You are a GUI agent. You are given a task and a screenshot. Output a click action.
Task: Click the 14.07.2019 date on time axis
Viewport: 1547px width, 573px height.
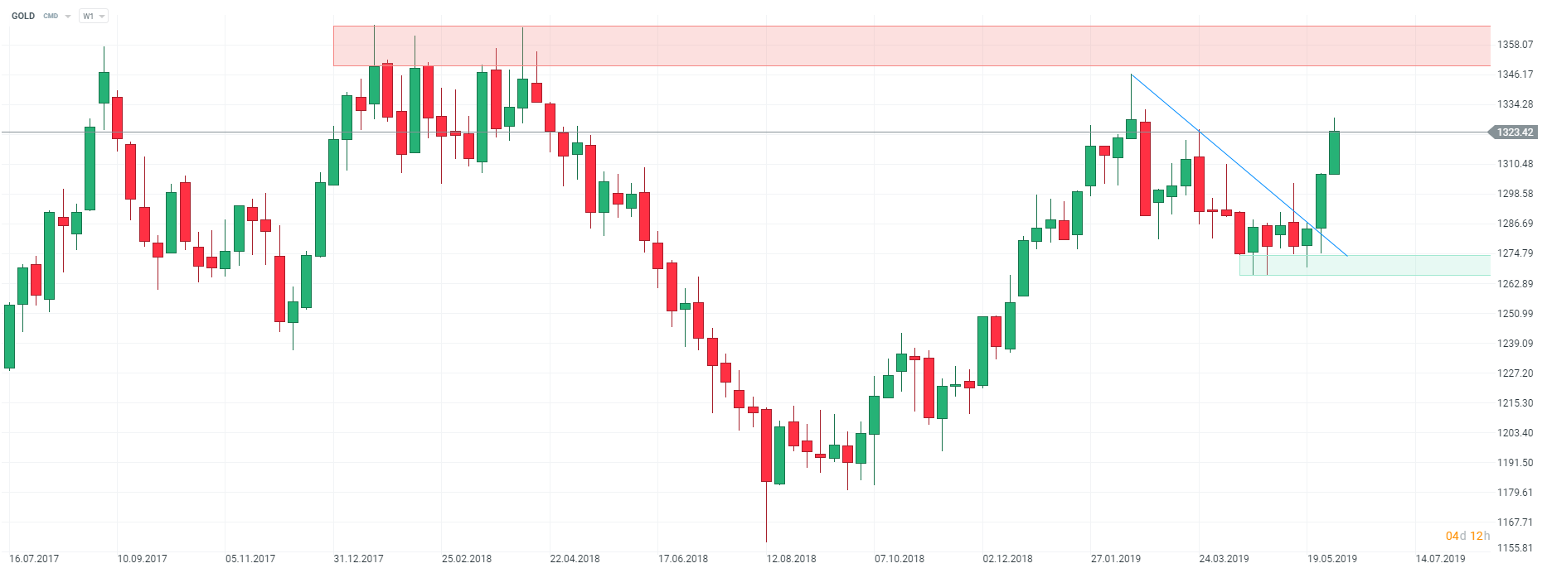coord(1440,559)
